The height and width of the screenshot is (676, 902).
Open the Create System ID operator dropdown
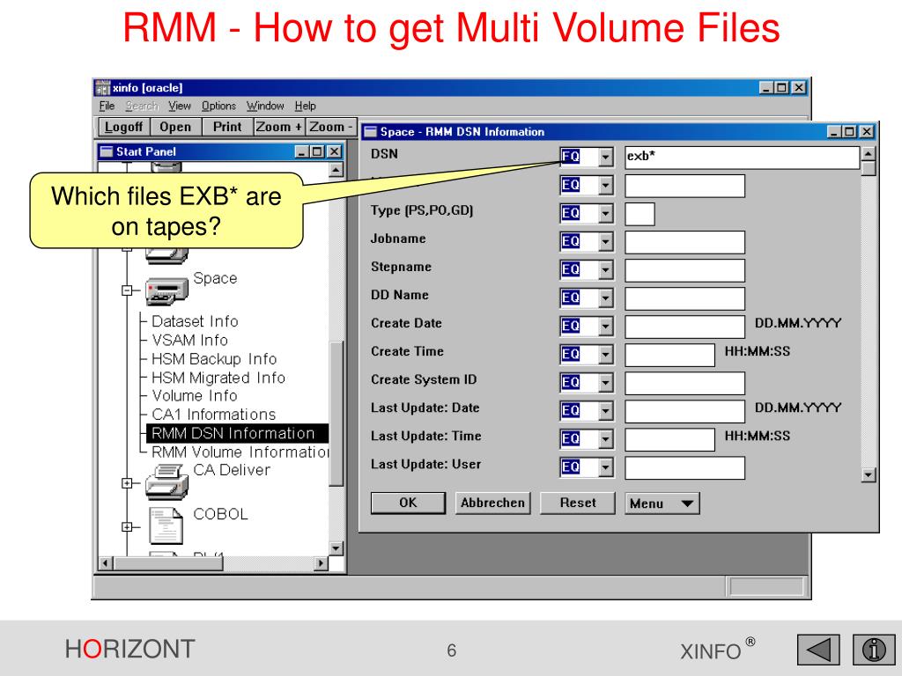click(x=605, y=382)
